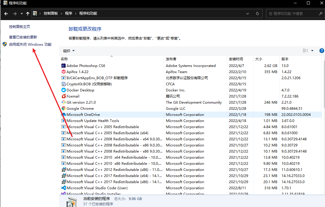Click the control panel icon in address bar
This screenshot has height=207, width=325.
click(x=35, y=13)
